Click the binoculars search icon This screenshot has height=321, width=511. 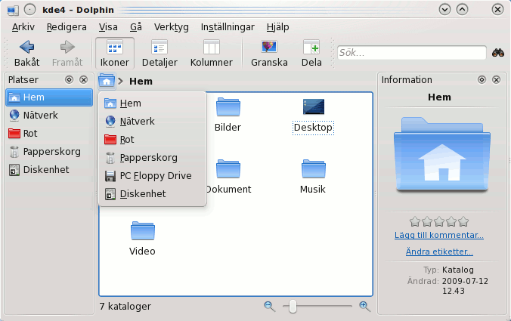(498, 53)
